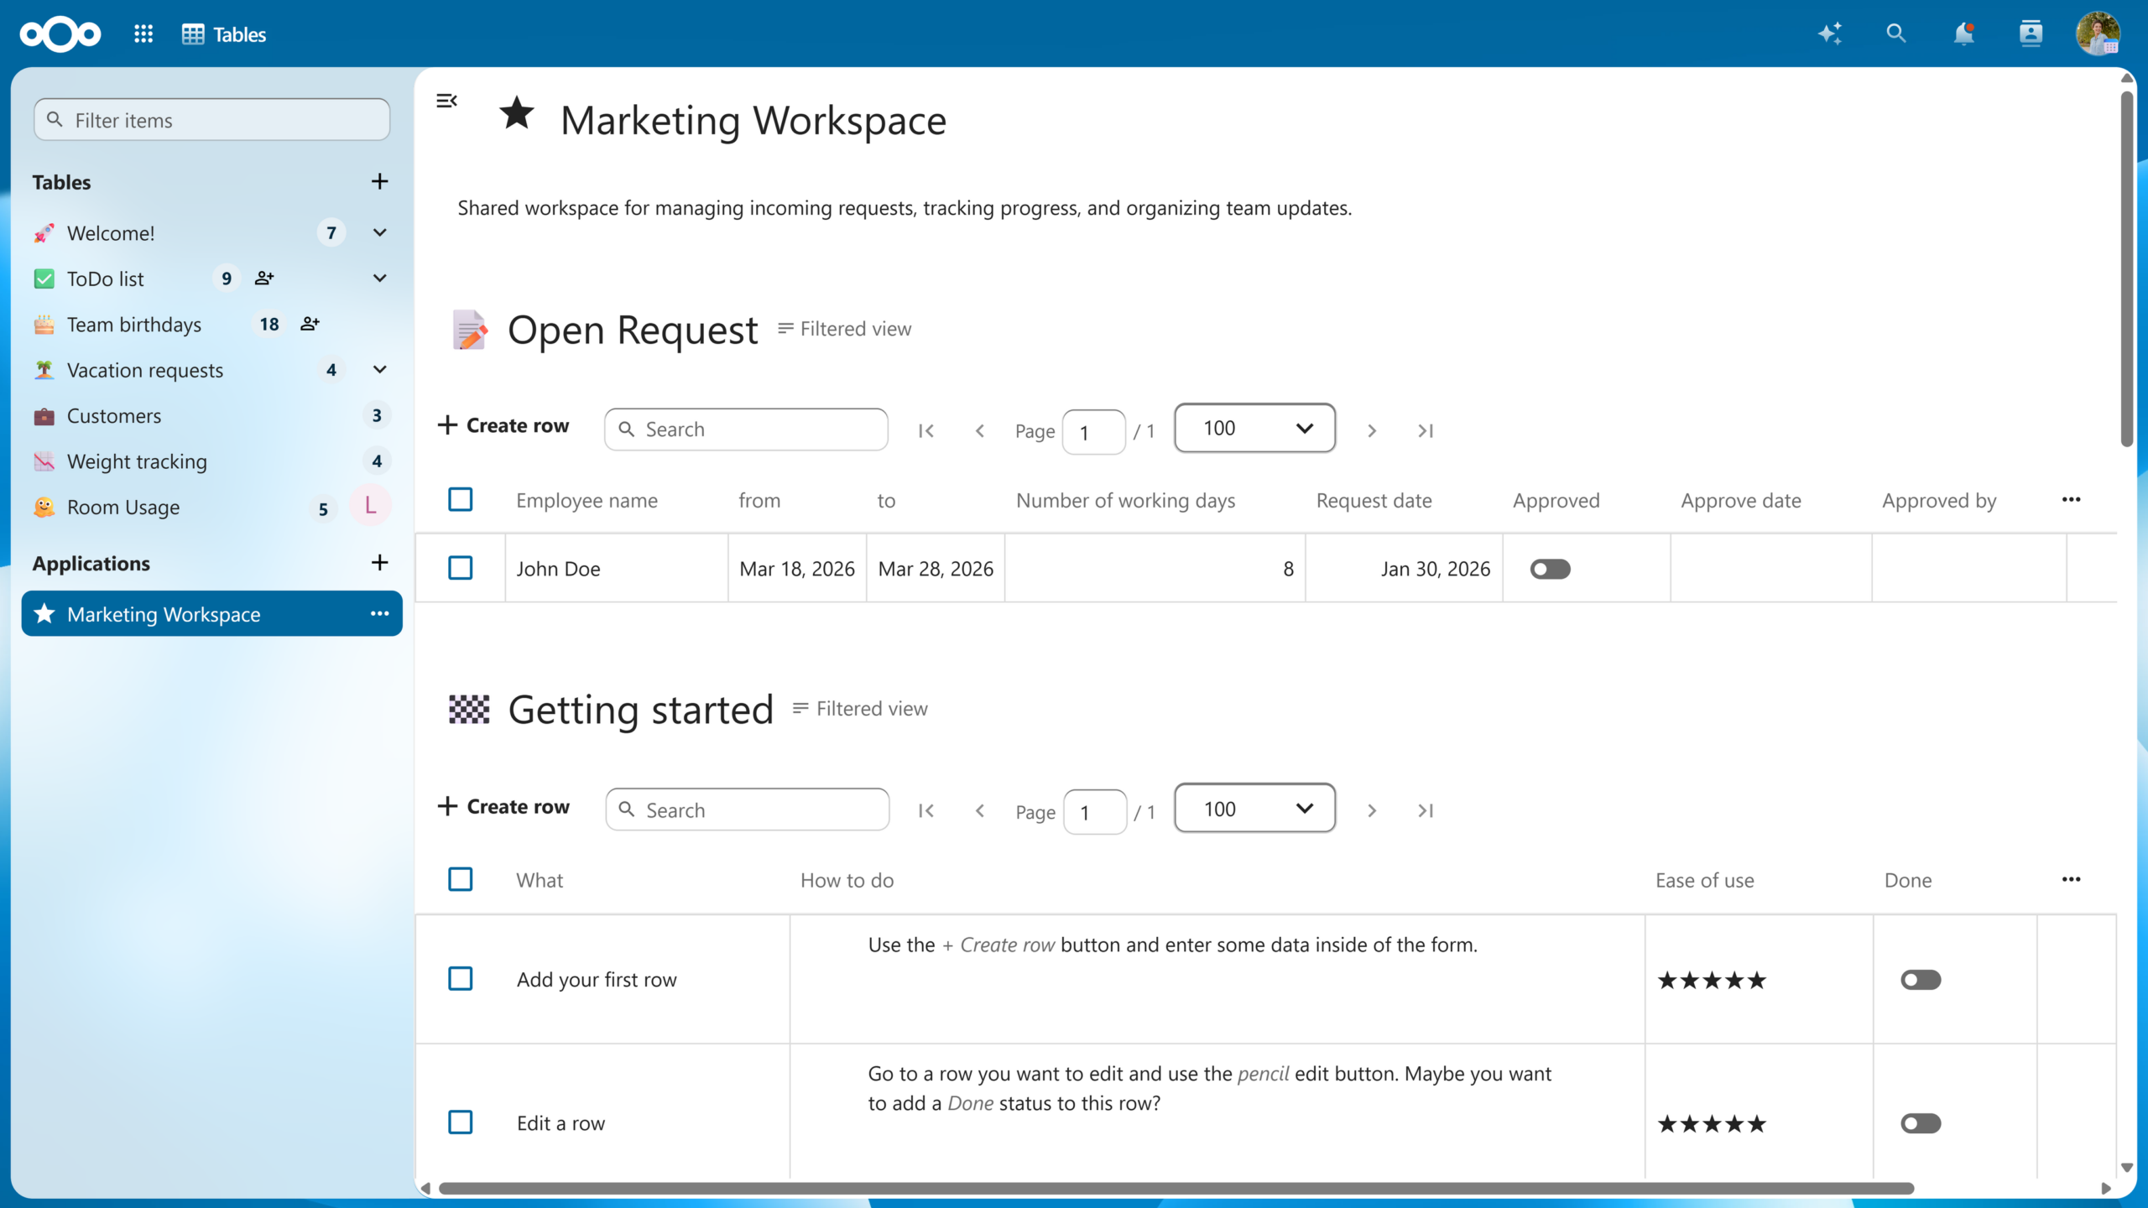
Task: Check the Edit a row checkbox
Action: click(x=460, y=1122)
